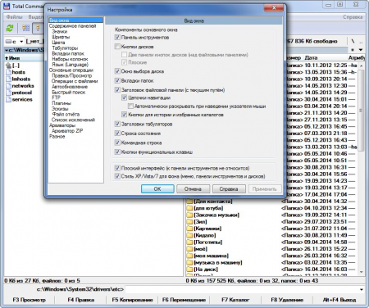
Task: Open right panel history dropdown arrow
Action: pos(361,50)
